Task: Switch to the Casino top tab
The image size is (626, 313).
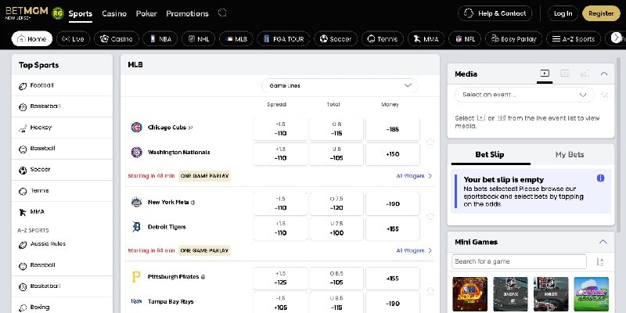Action: pyautogui.click(x=114, y=13)
